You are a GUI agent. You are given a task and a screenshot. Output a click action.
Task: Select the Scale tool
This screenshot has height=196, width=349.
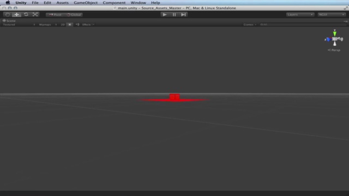[35, 15]
